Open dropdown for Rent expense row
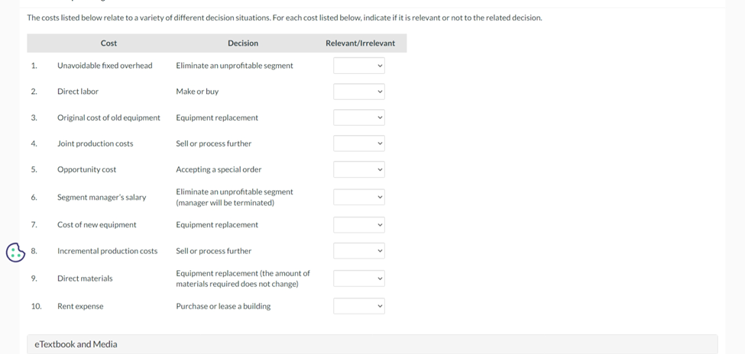This screenshot has width=745, height=354. (x=358, y=306)
